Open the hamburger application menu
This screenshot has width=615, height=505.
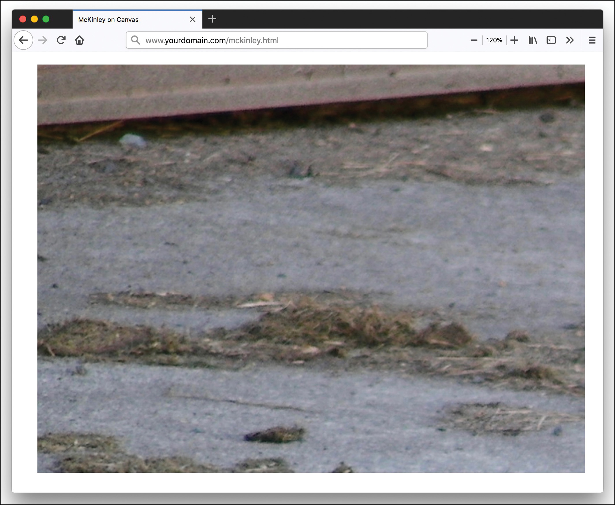(592, 40)
